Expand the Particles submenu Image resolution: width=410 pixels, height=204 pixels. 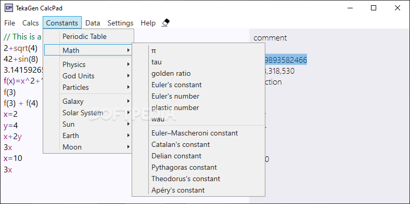[x=88, y=87]
